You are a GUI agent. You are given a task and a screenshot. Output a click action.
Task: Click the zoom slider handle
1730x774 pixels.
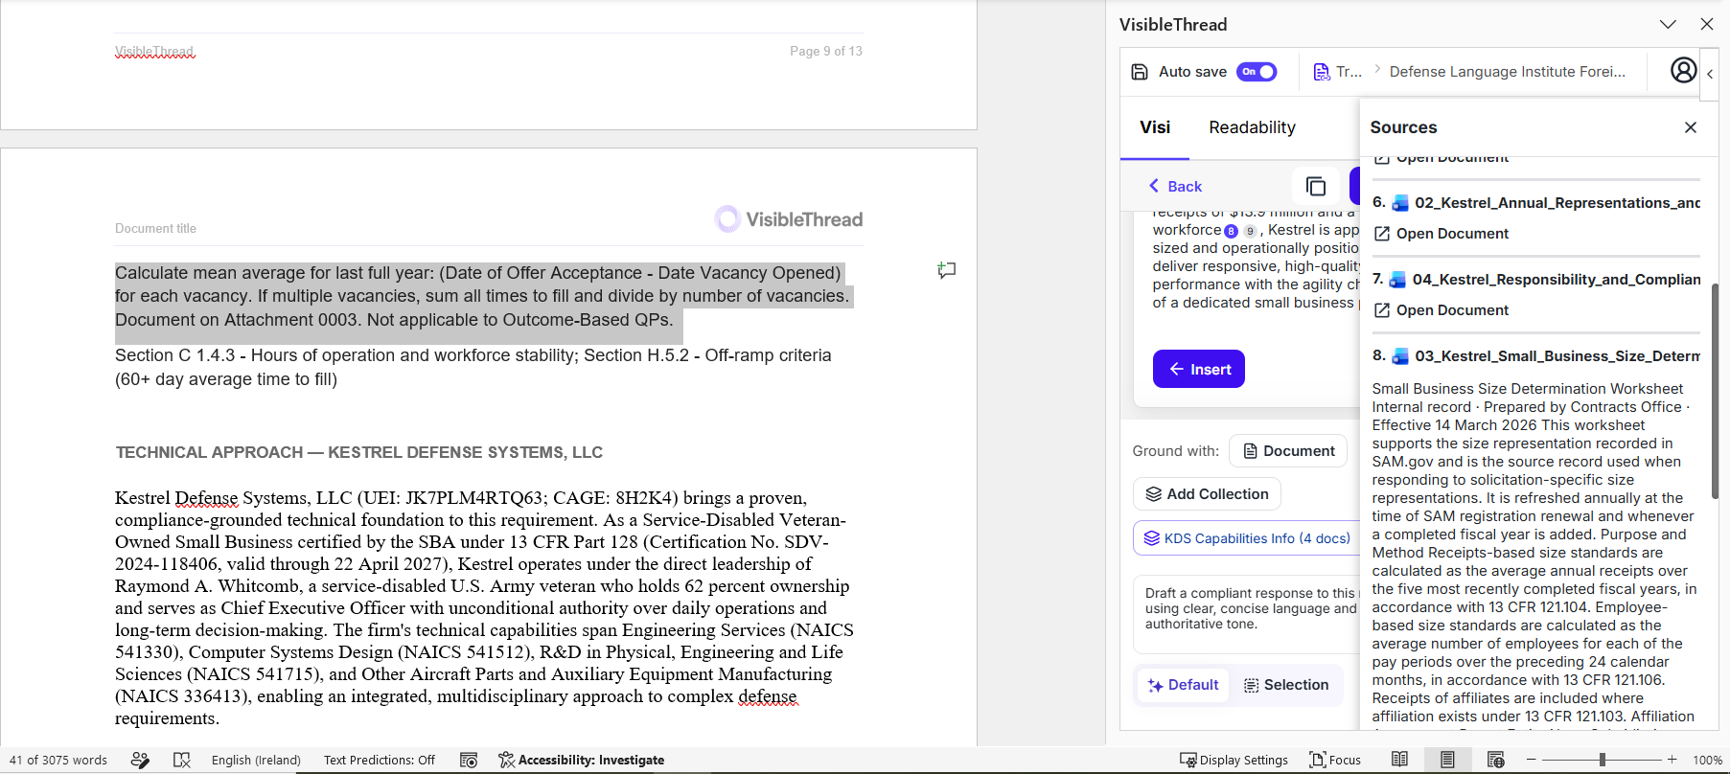pos(1602,760)
